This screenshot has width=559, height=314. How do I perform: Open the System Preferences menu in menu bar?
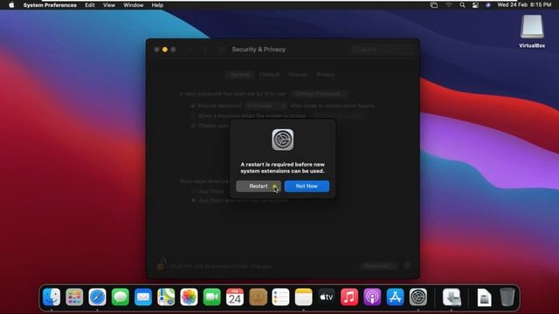point(50,5)
